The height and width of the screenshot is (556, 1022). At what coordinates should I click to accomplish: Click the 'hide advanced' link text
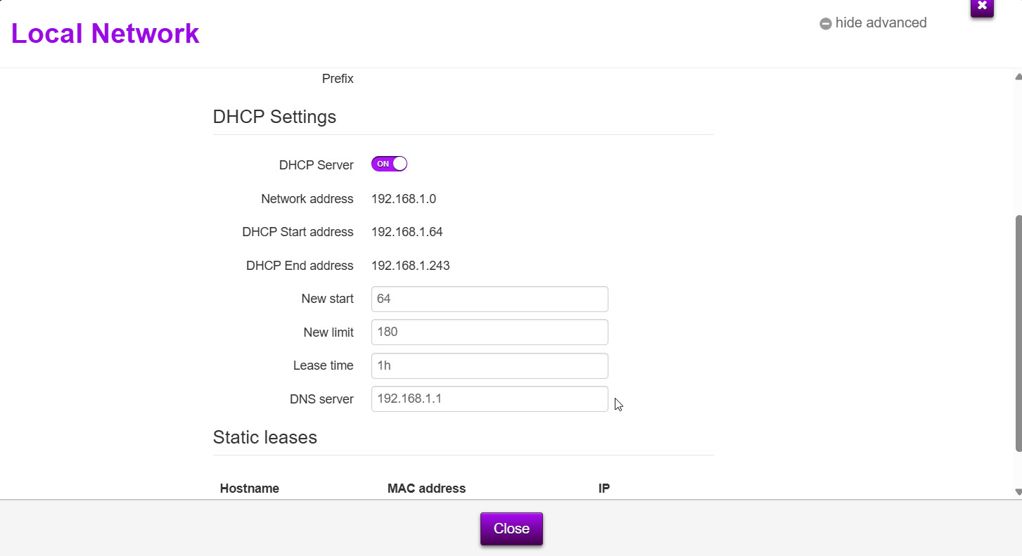(881, 23)
